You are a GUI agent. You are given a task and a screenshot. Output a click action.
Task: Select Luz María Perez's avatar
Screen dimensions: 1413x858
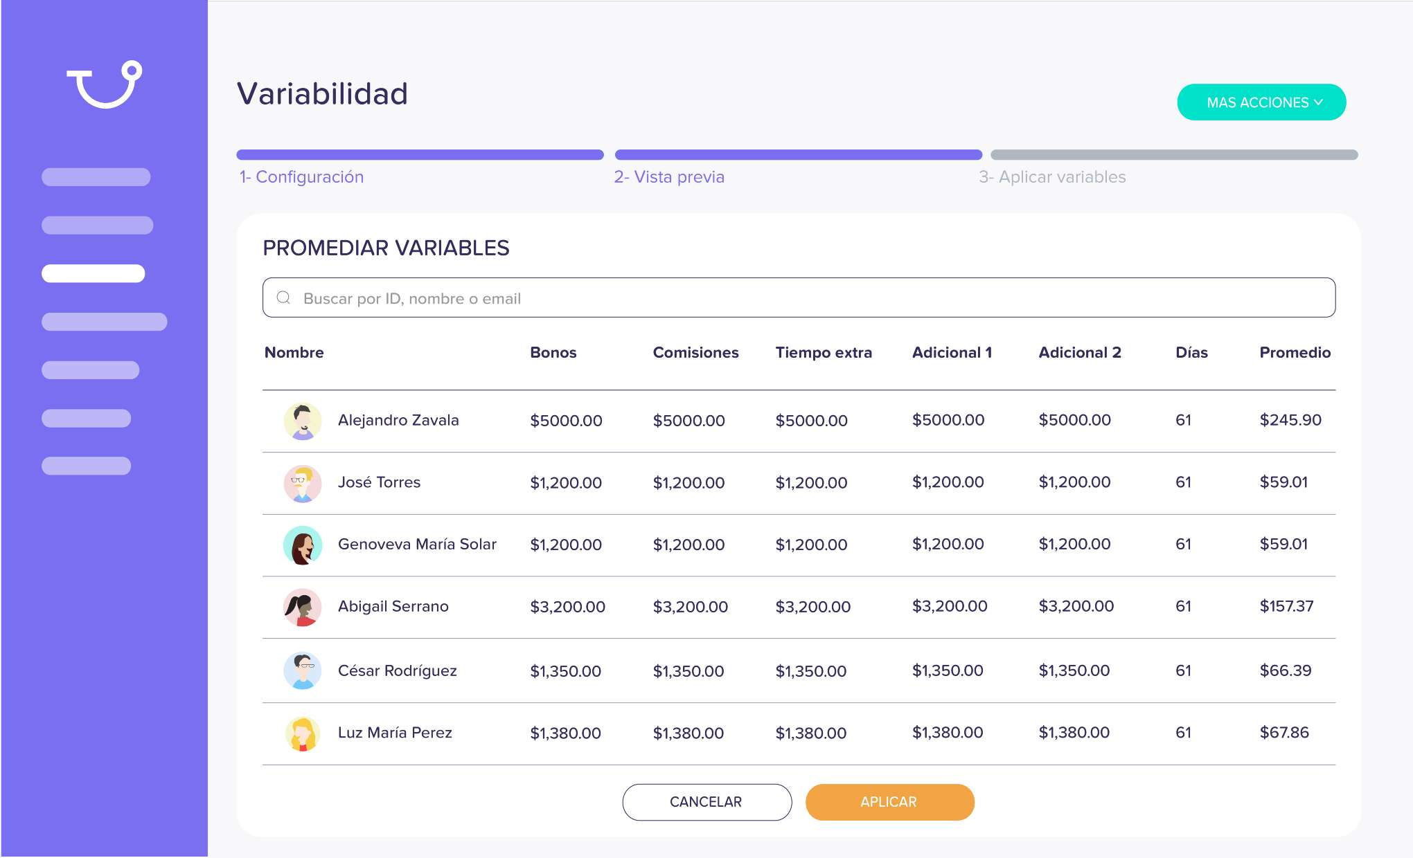[x=303, y=733]
